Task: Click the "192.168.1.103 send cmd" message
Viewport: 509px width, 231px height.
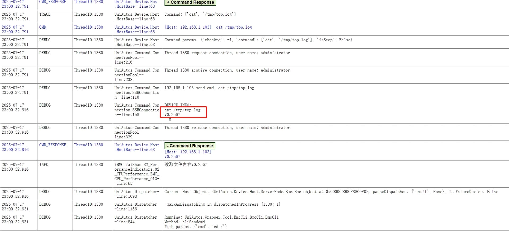Action: [x=209, y=88]
